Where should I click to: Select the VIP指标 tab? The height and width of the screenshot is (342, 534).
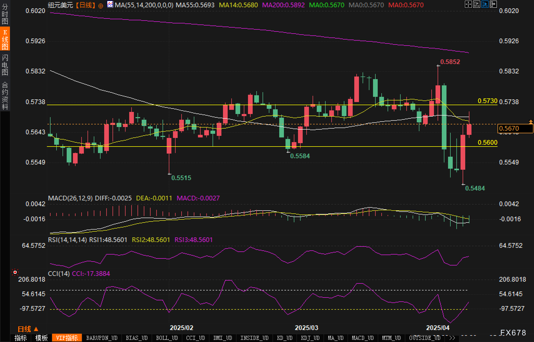(x=67, y=338)
